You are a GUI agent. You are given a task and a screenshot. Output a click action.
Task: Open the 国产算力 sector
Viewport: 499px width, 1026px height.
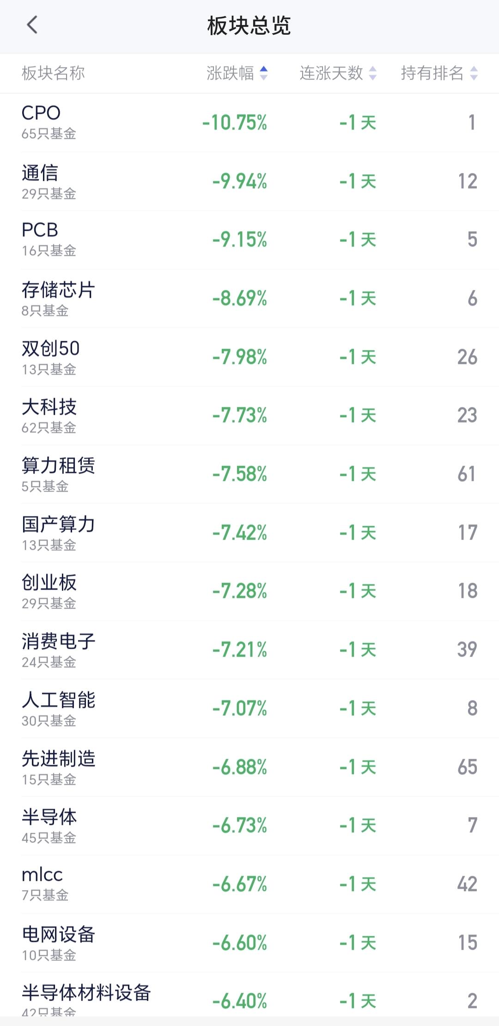pyautogui.click(x=249, y=533)
